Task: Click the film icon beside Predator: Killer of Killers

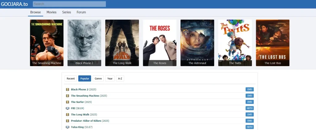Action: 68,121
